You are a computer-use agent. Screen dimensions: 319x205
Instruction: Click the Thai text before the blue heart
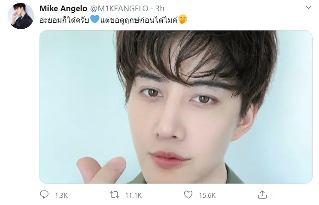pos(64,20)
